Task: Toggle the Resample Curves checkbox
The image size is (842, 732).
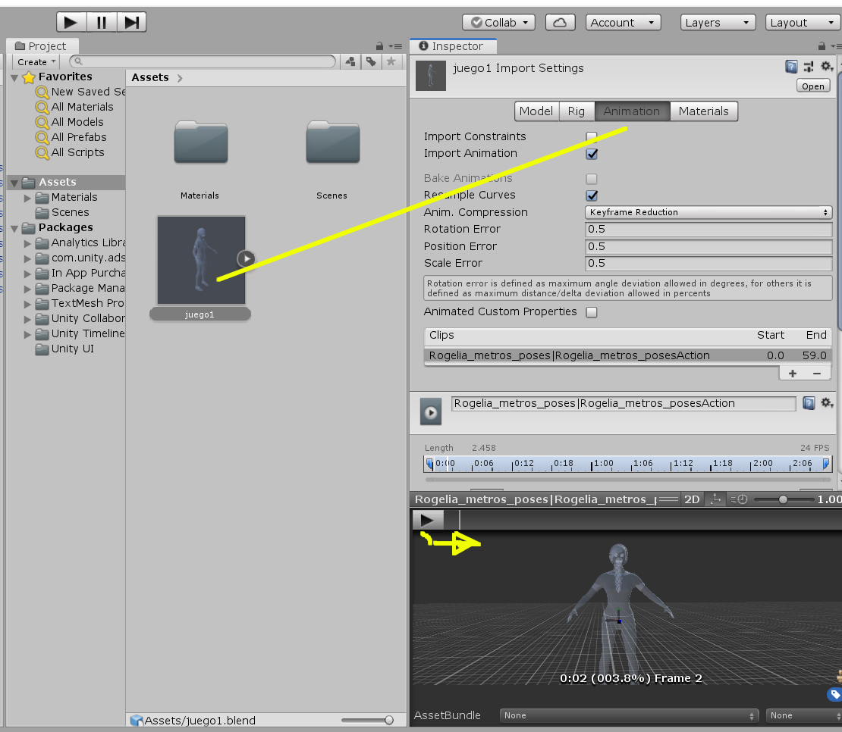Action: (x=592, y=196)
